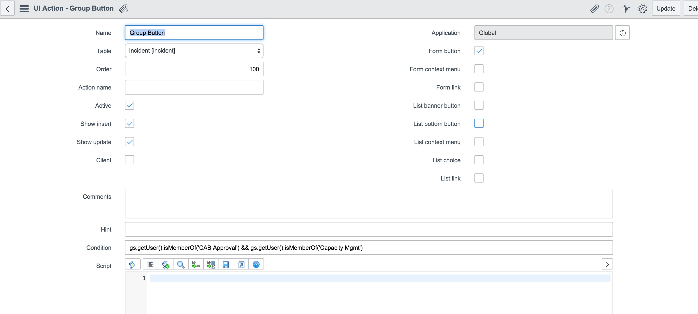Enable the List choice checkbox
This screenshot has width=698, height=314.
(479, 160)
